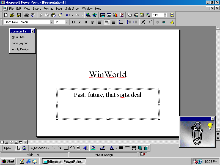Open the Edit menu
Image resolution: width=220 pixels, height=165 pixels.
pos(19,9)
